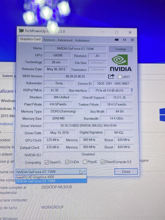The height and width of the screenshot is (220, 165).
Task: Click the BIOS export share icon
Action: coord(111,76)
